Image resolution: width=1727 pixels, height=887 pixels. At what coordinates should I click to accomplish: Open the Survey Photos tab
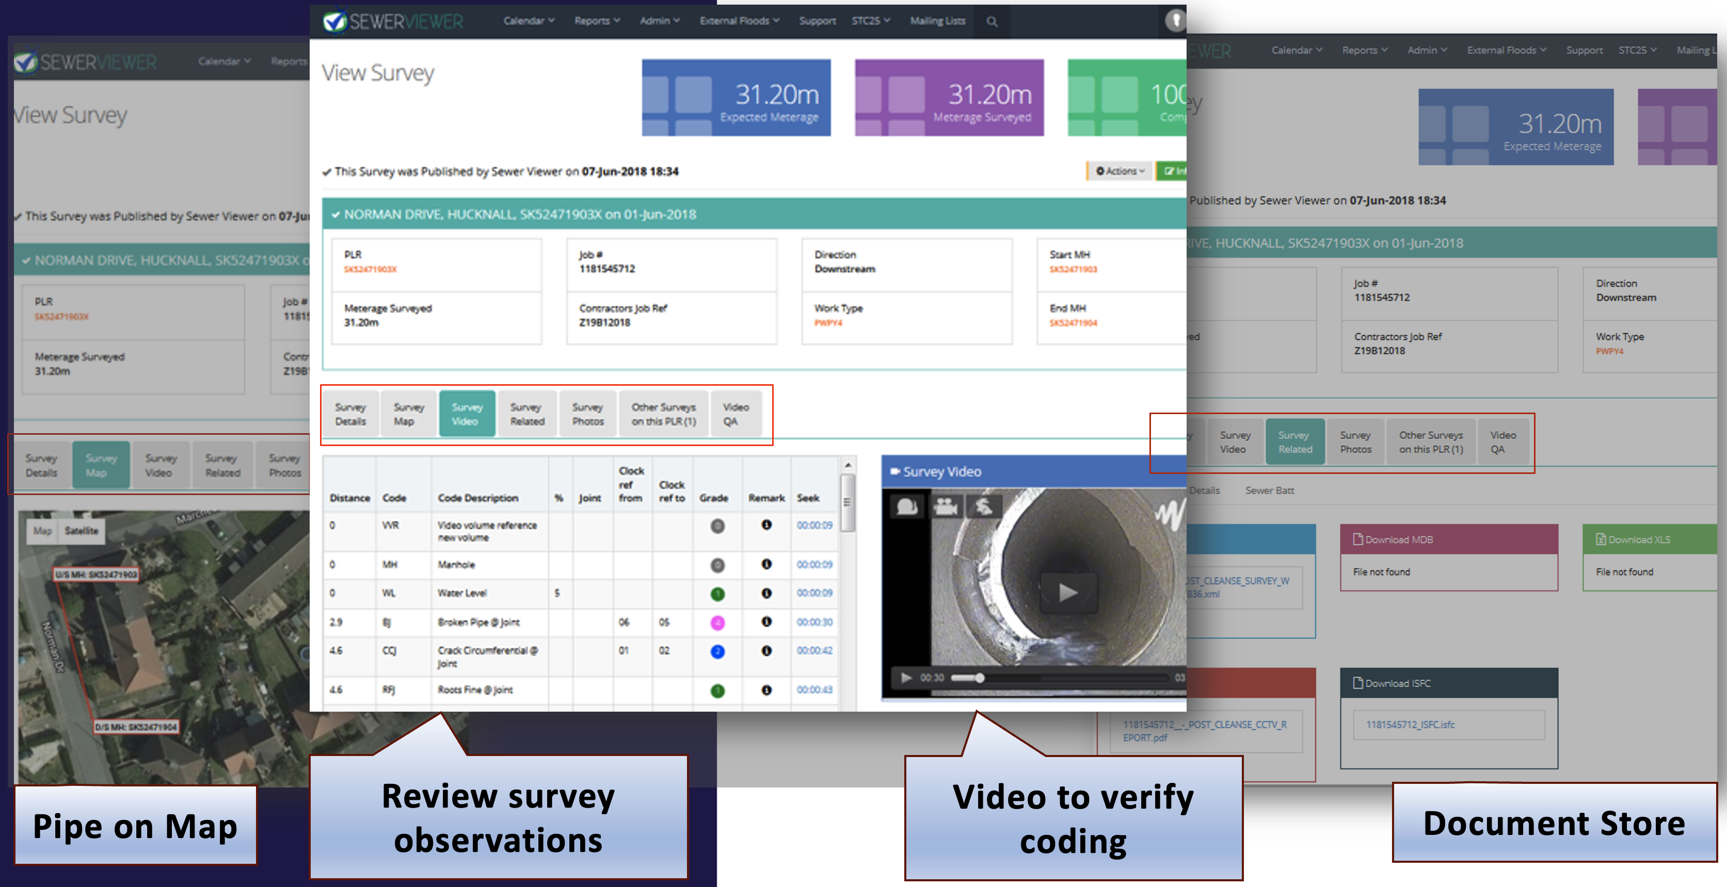(587, 414)
